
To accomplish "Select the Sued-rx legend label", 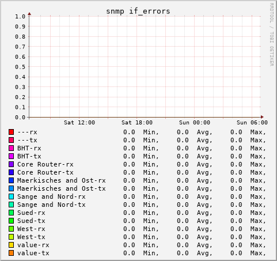I will (x=31, y=213).
